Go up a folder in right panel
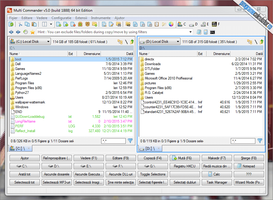The height and width of the screenshot is (200, 273). pos(262,42)
